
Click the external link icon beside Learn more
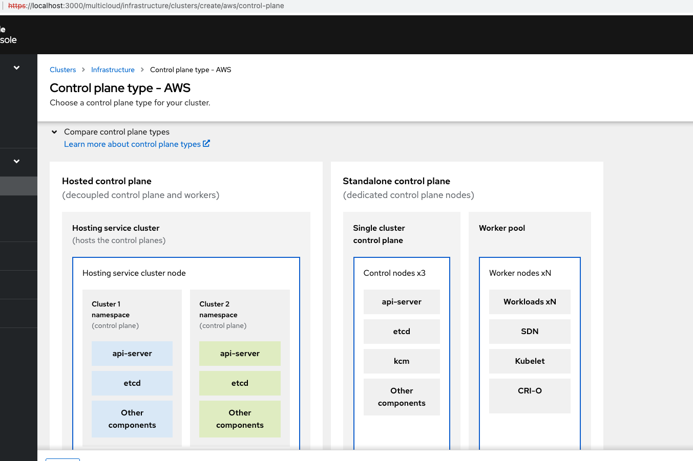(x=206, y=144)
